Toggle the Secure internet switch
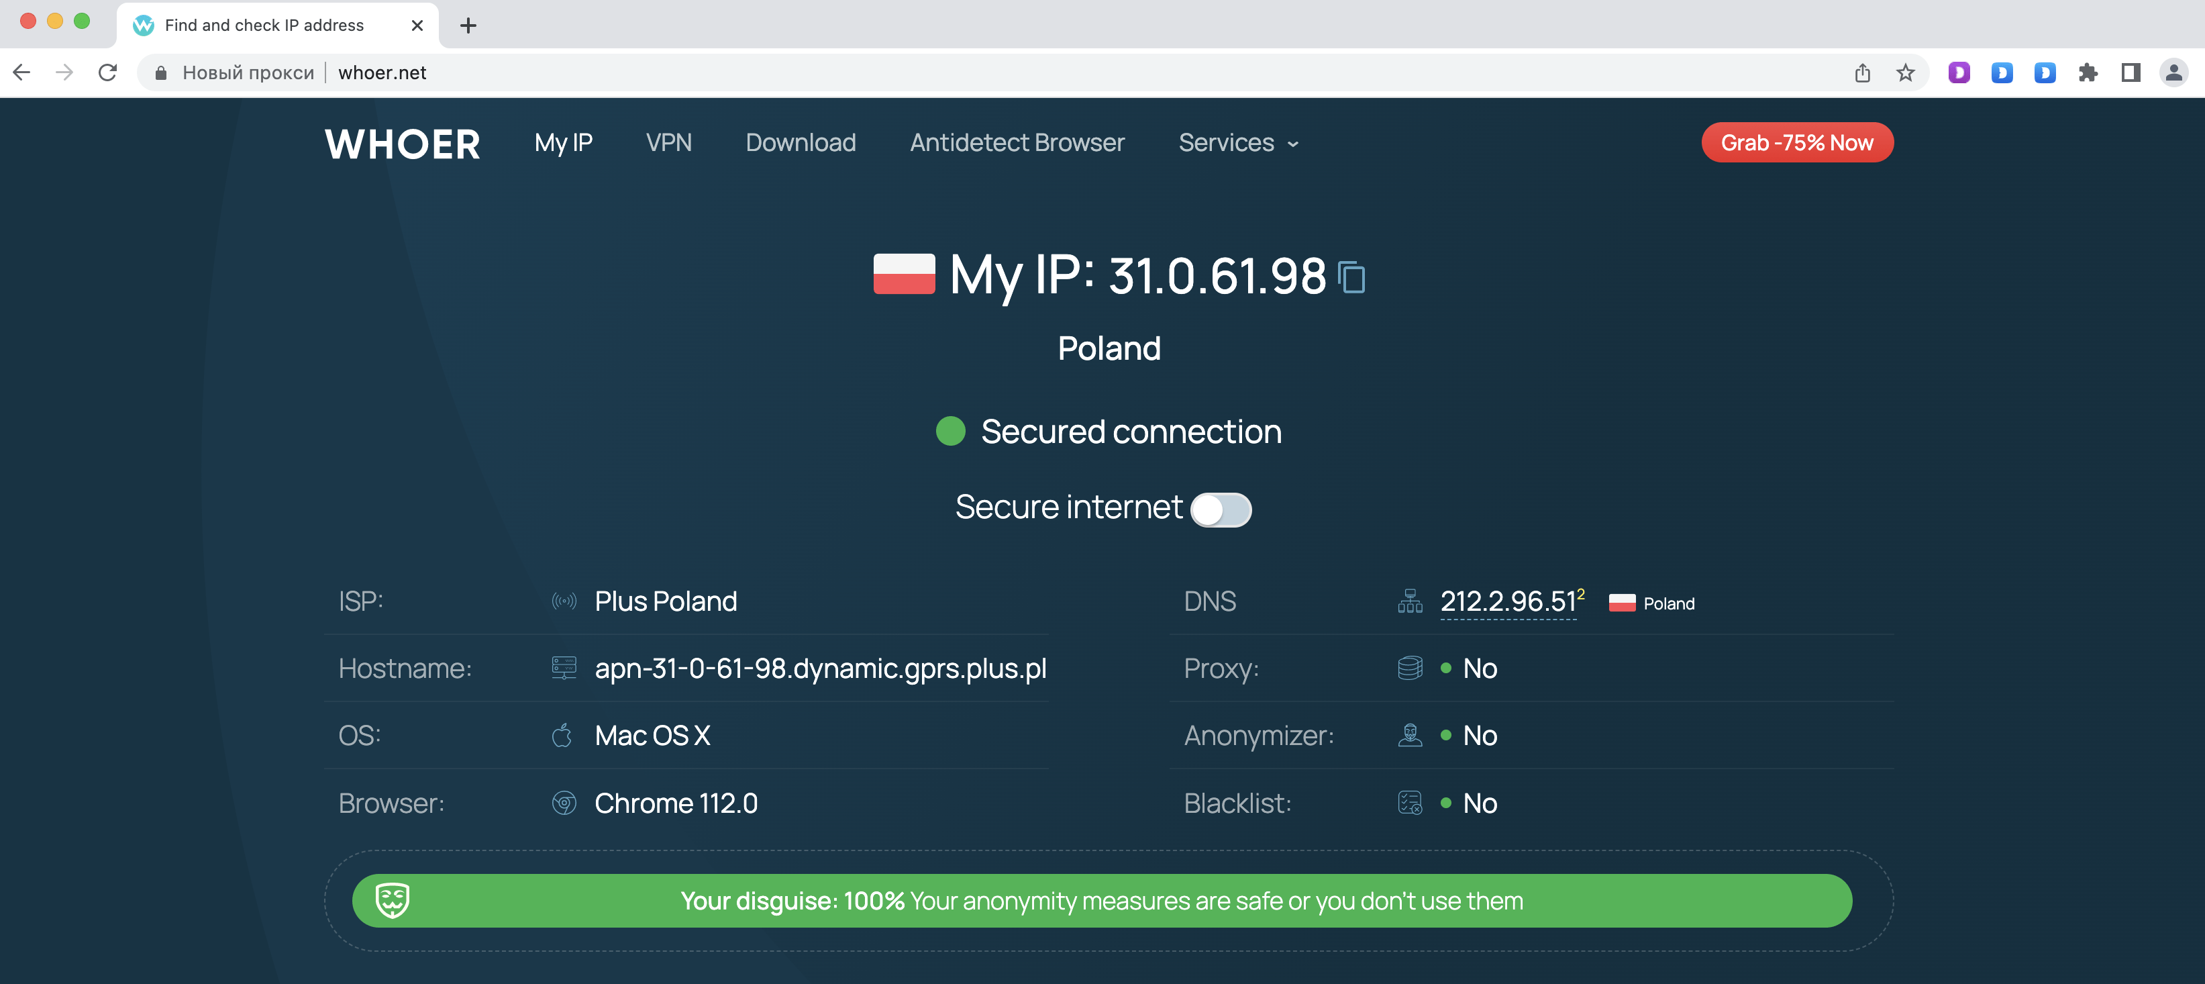This screenshot has width=2205, height=984. (1221, 509)
